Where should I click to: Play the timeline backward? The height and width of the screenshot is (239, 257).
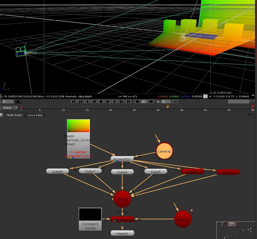[x=87, y=102]
